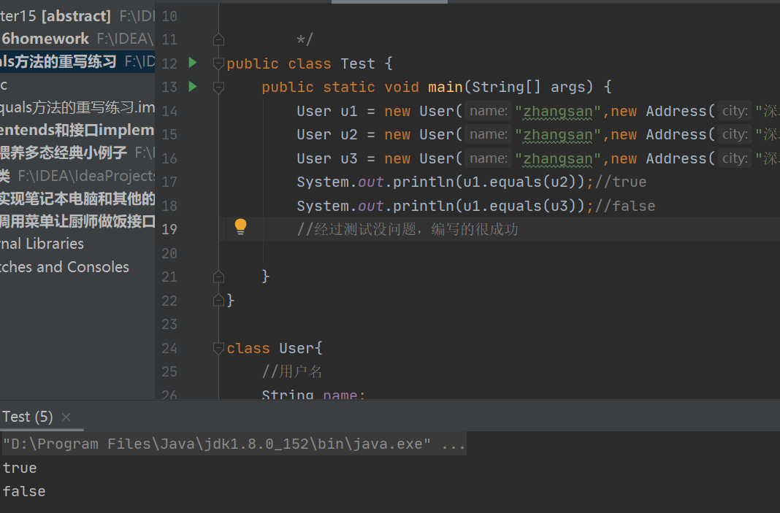
Task: Select the 实现笔记本电脑和其他的 module entry
Action: [x=77, y=198]
